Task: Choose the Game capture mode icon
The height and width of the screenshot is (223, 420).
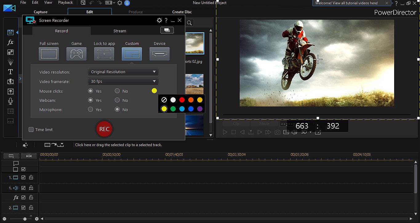Action: tap(76, 54)
